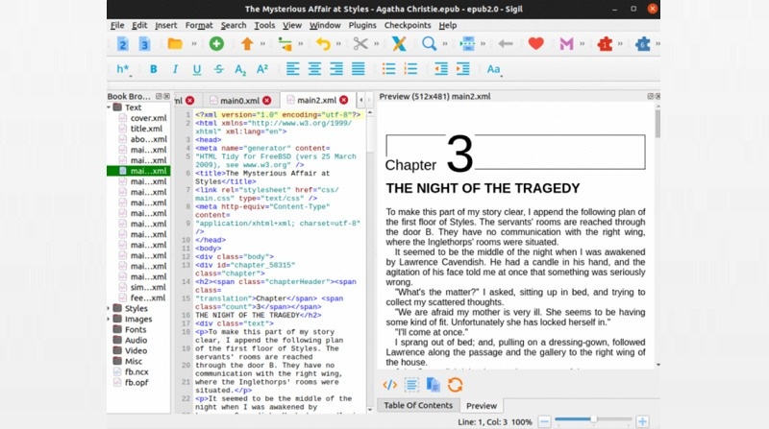The image size is (769, 429).
Task: Click numbered list icon
Action: pos(410,69)
